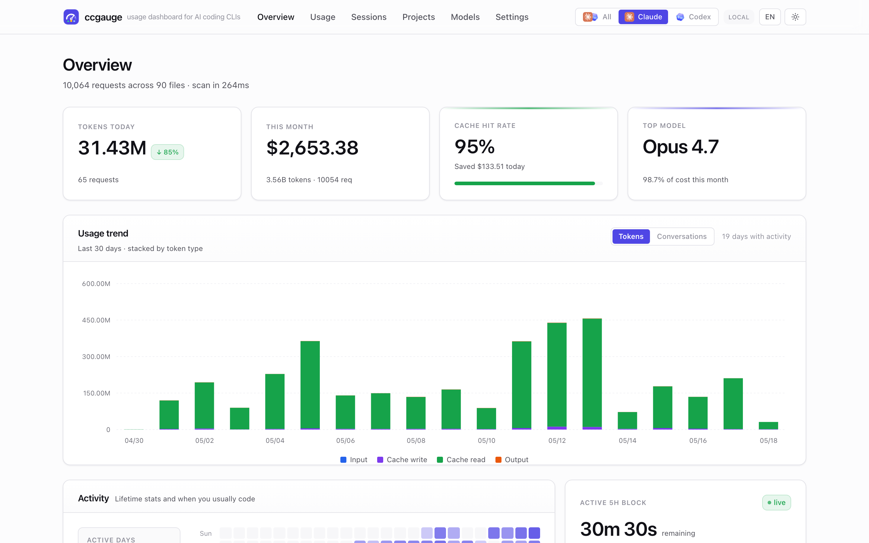Switch provider filter to All
This screenshot has height=543, width=869.
coord(597,17)
